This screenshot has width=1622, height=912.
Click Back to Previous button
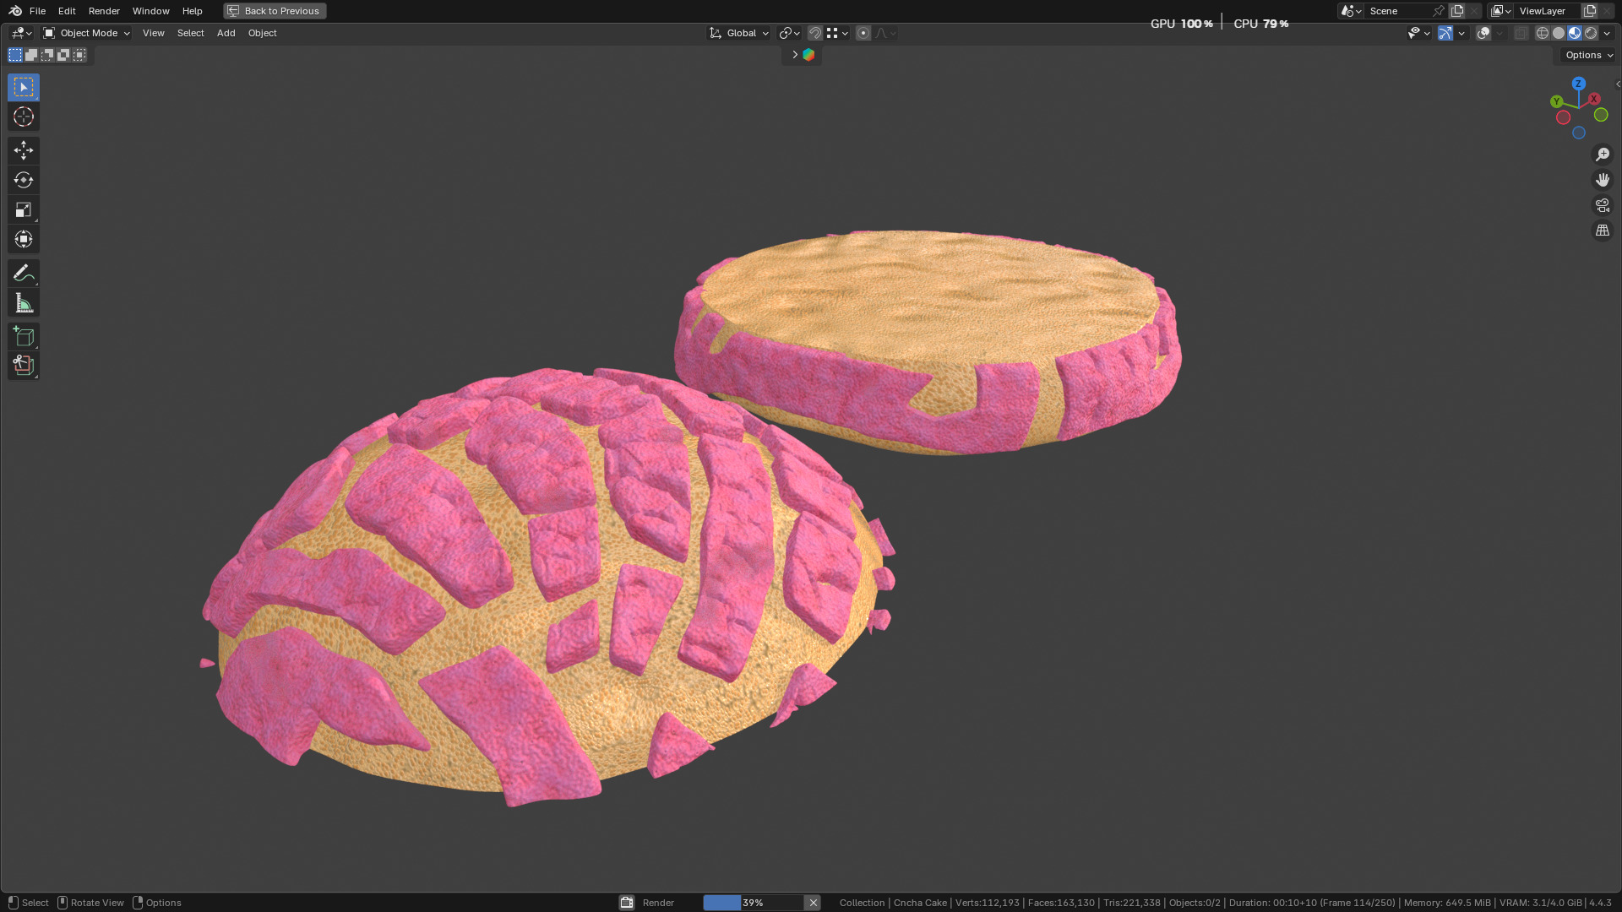(275, 11)
